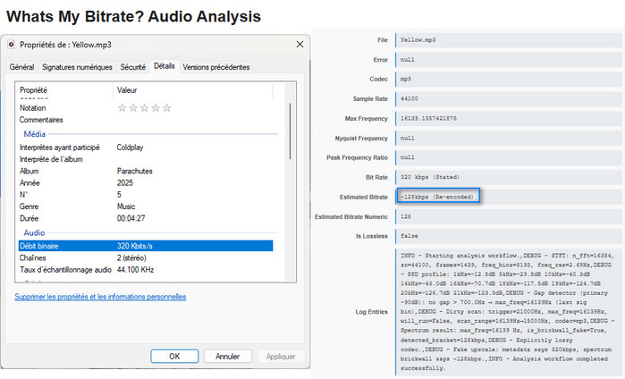625x379 pixels.
Task: Click the Interprète de l'album row
Action: tap(146, 159)
